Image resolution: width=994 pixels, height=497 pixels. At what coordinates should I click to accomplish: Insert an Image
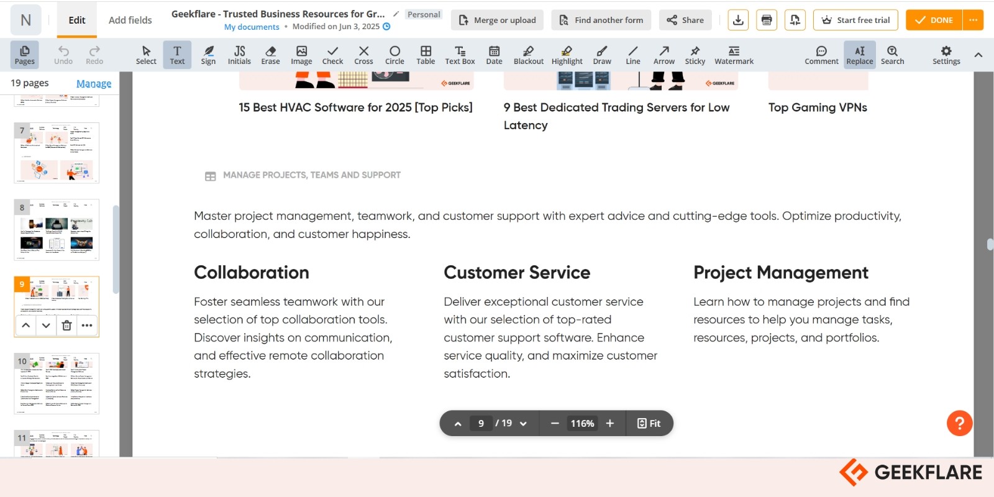[x=301, y=55]
